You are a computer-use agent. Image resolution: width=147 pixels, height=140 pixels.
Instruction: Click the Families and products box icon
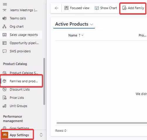(x=4, y=81)
